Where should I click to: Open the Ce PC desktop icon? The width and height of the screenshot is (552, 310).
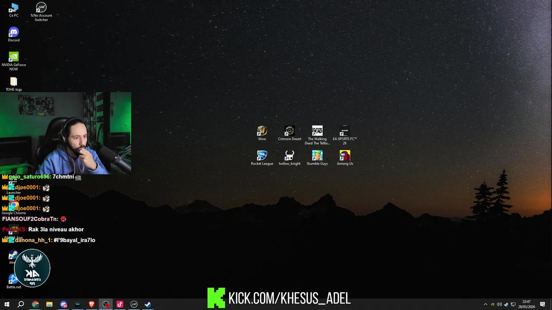tap(14, 10)
